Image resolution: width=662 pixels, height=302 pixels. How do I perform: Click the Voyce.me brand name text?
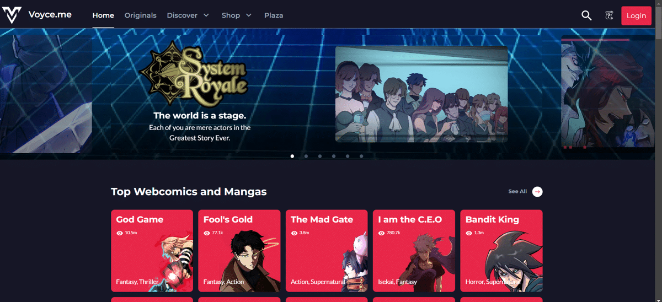50,15
